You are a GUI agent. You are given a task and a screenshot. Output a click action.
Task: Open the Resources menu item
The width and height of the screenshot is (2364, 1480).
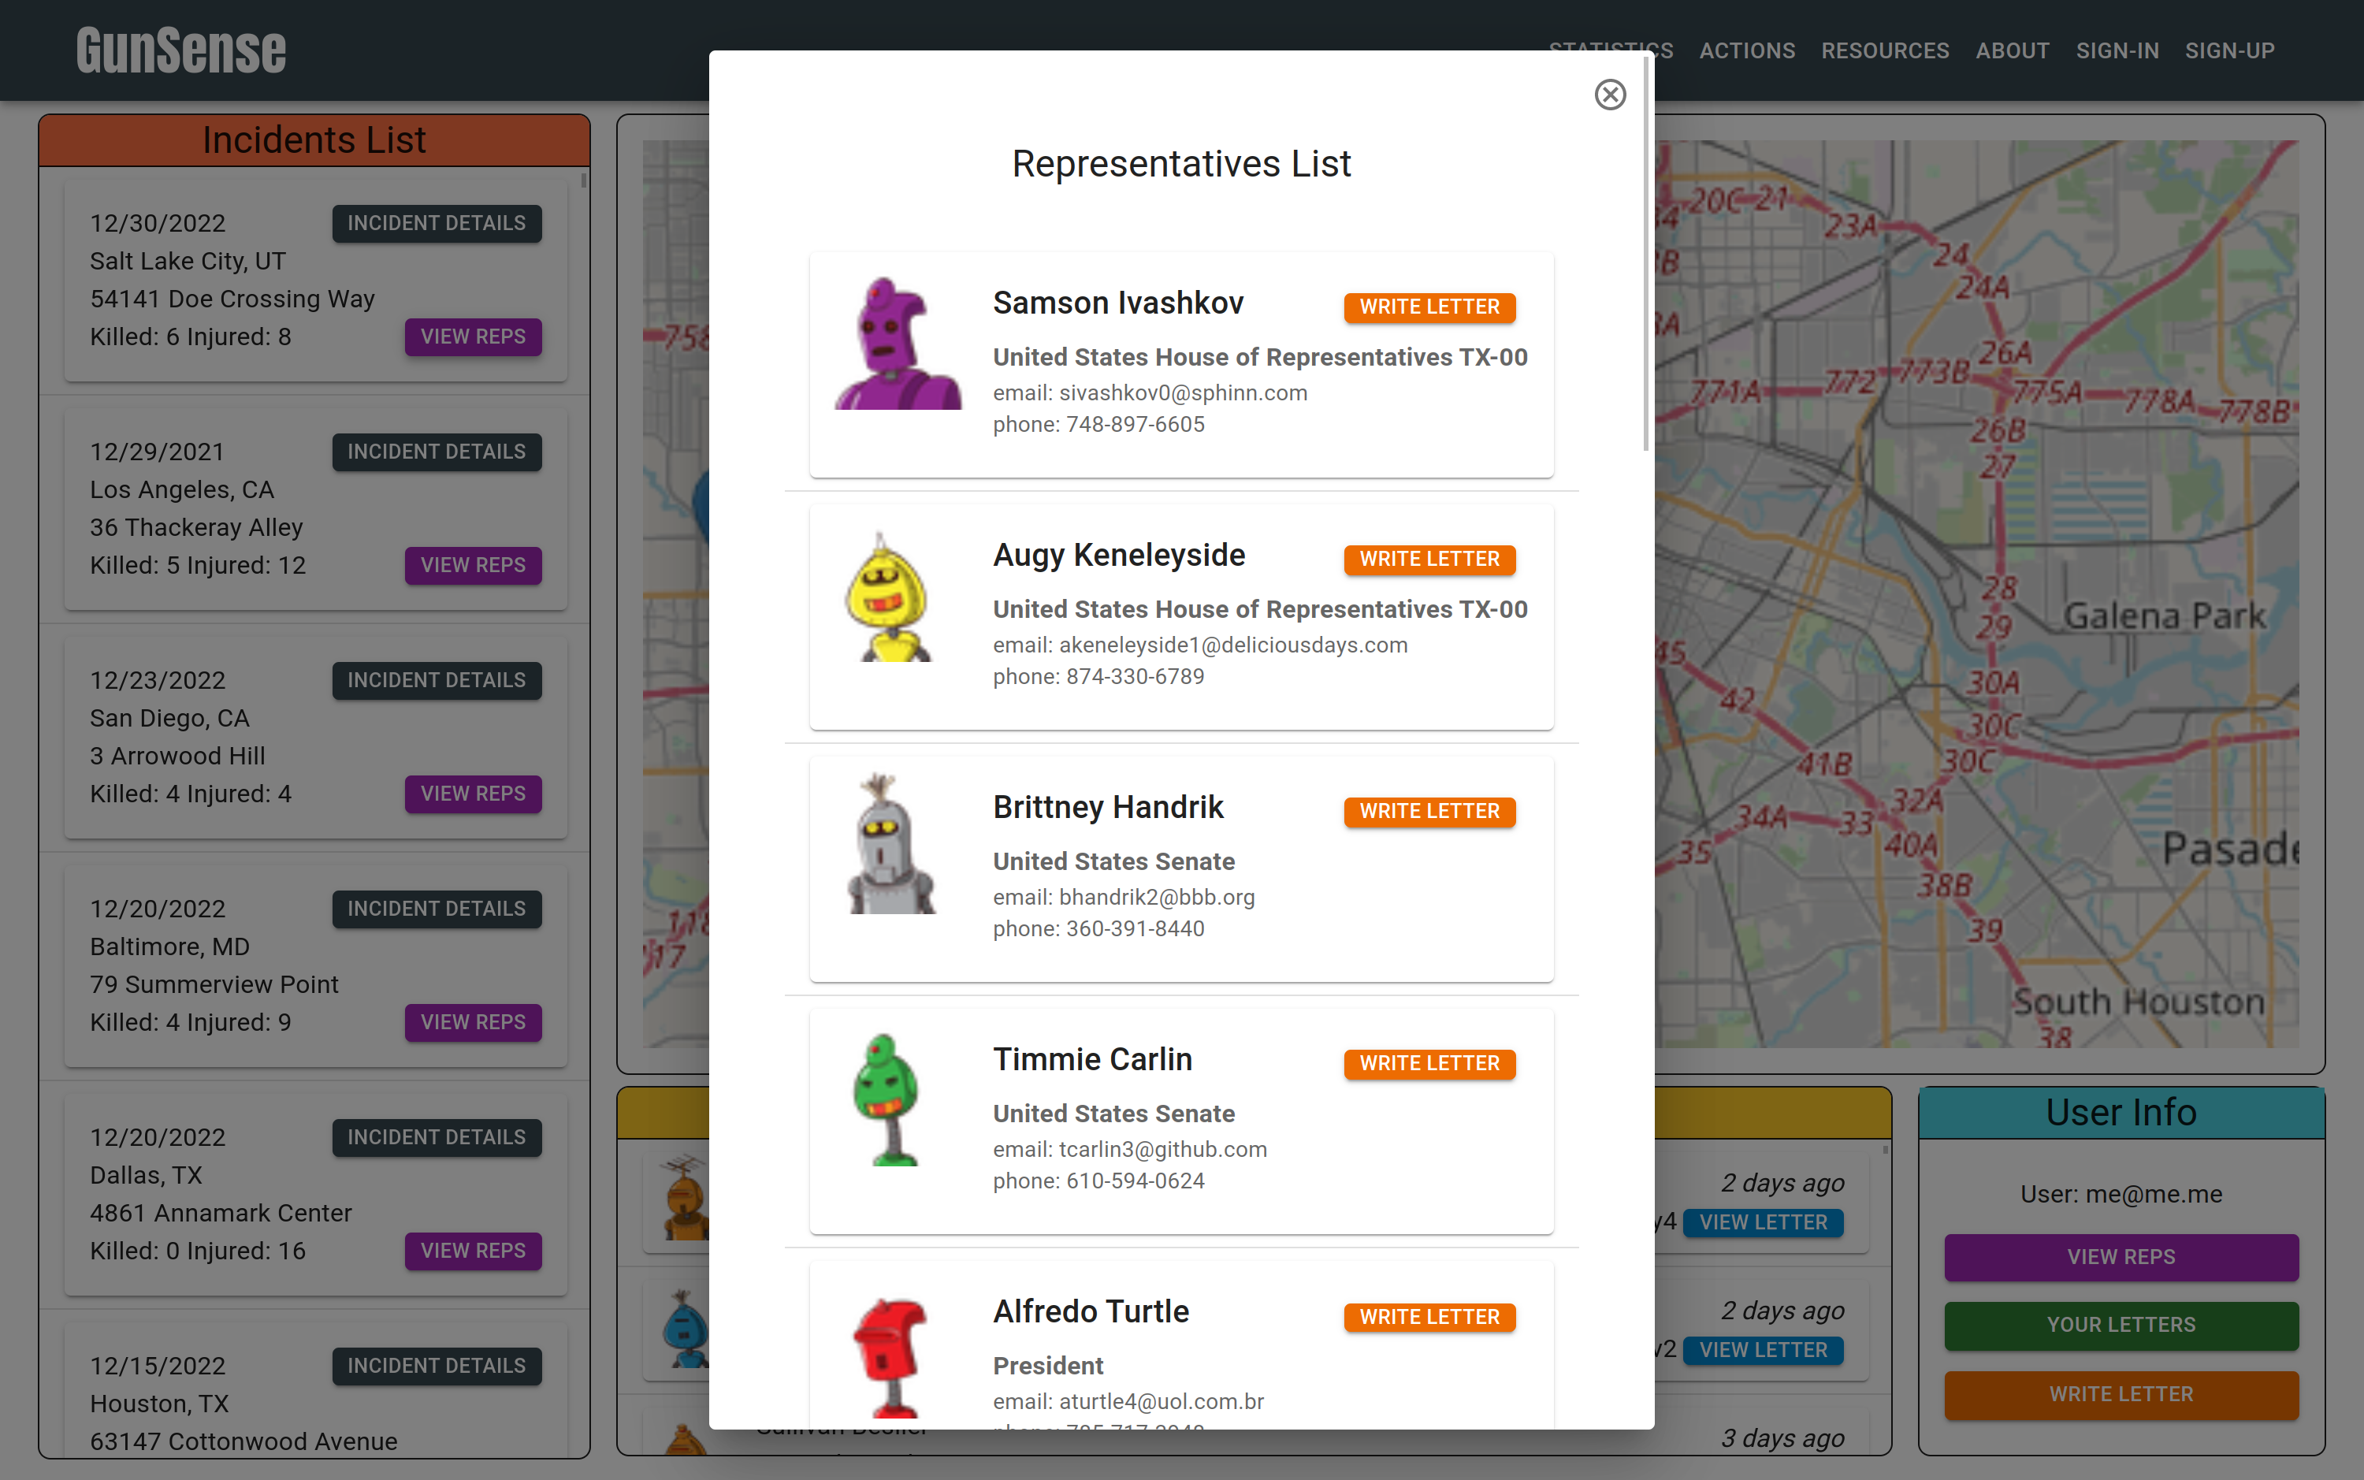(1885, 51)
